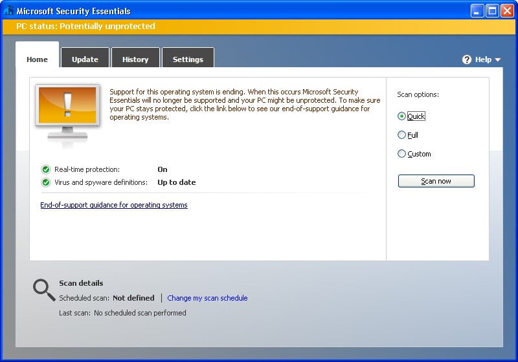Click the 'Not defined' scheduled scan value

(133, 298)
